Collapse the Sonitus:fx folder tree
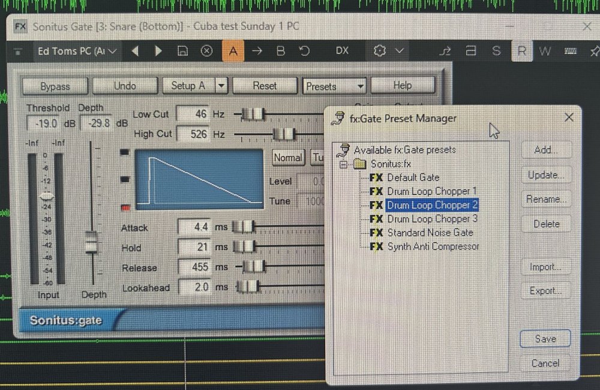This screenshot has height=390, width=600. tap(343, 164)
